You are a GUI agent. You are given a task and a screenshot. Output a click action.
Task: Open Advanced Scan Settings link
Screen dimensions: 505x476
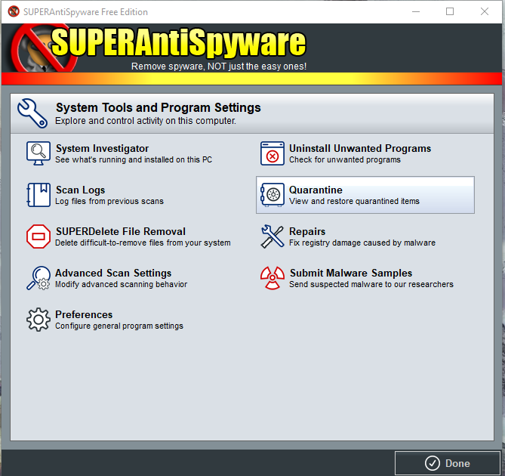(x=113, y=273)
